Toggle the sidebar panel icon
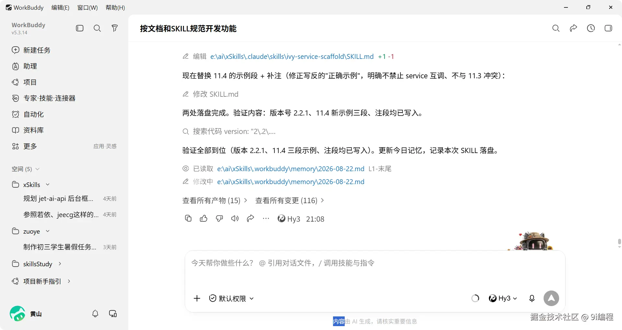This screenshot has height=330, width=622. tap(80, 28)
